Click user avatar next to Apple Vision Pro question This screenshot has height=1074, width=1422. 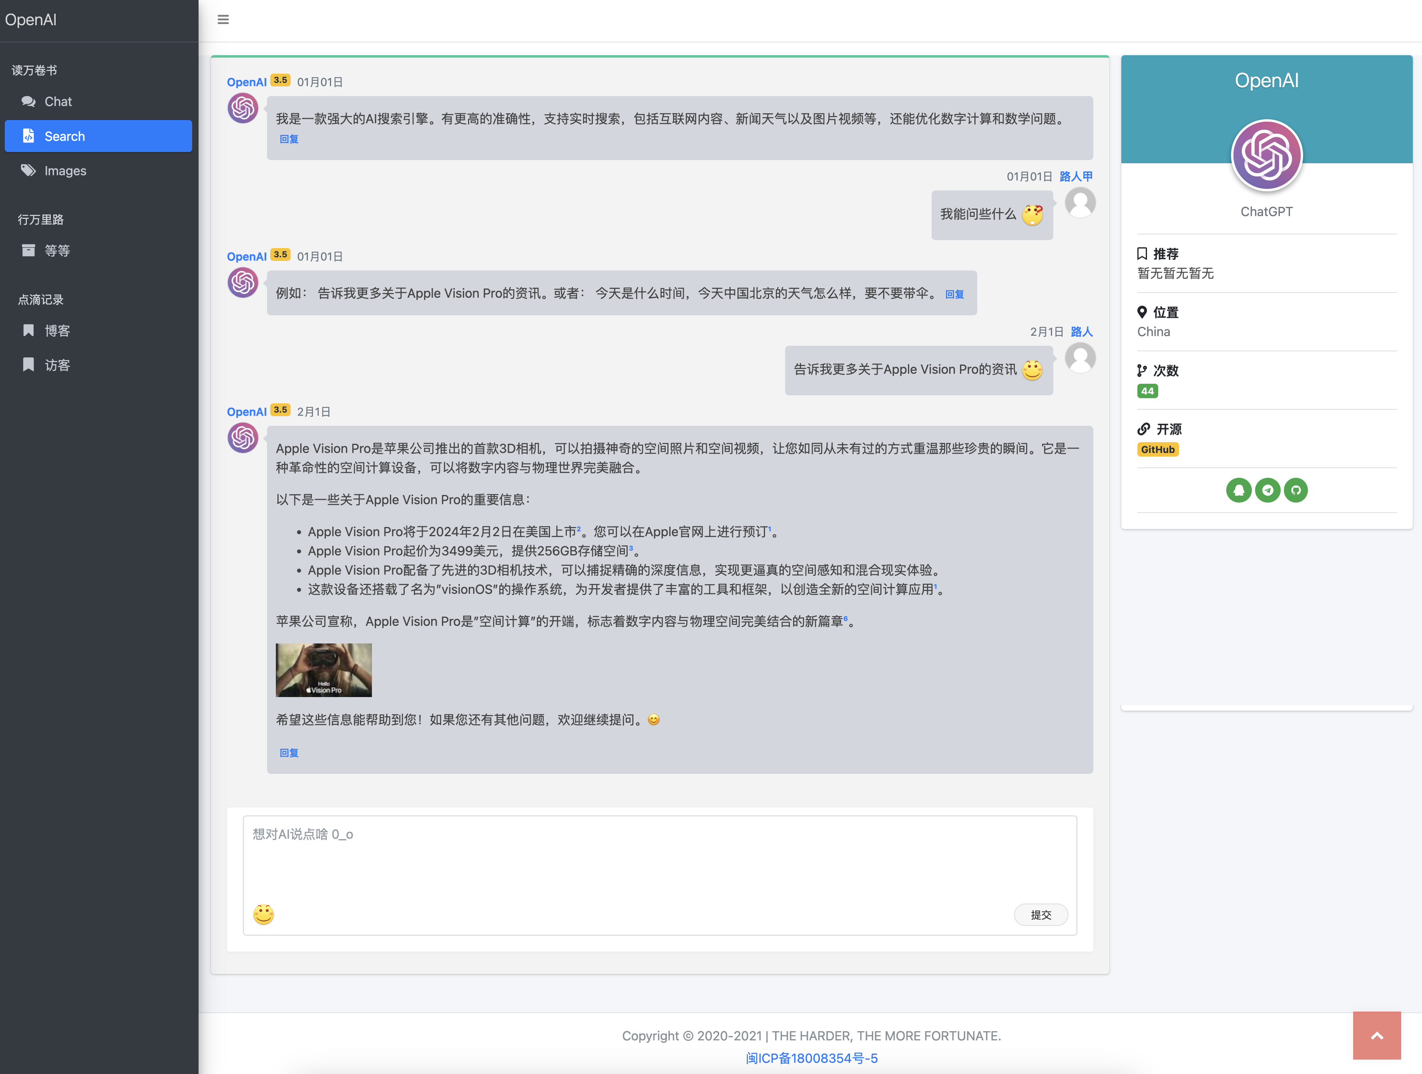point(1080,358)
